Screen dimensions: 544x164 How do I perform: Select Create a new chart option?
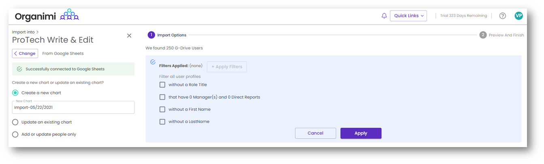15,93
